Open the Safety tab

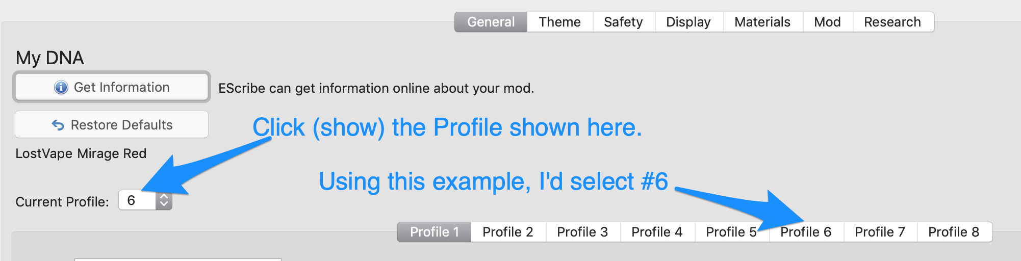point(623,22)
